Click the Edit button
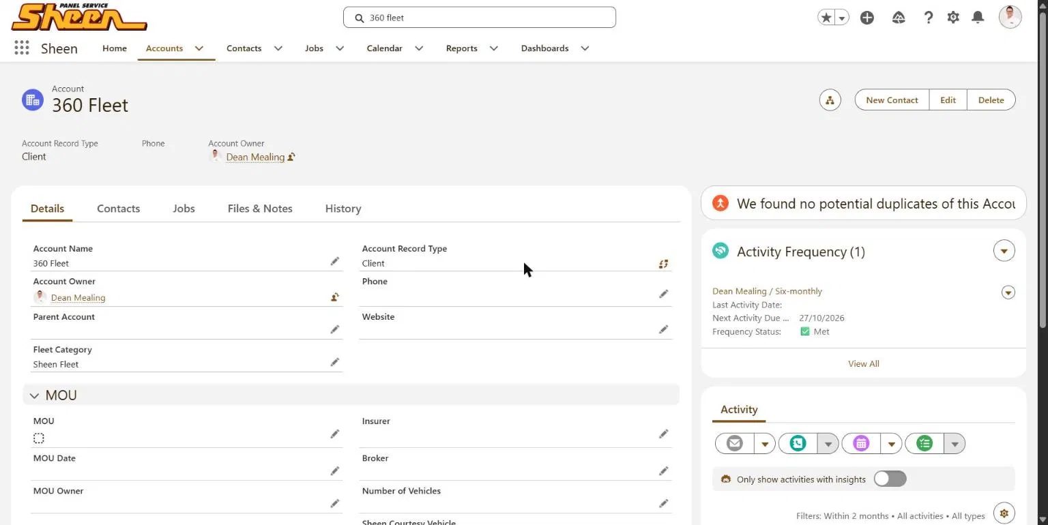Viewport: 1048px width, 525px height. point(948,100)
